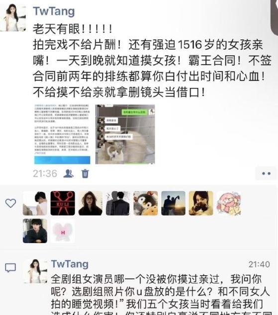
Task: Open the pink butterfly H liker avatar
Action: (x=63, y=231)
